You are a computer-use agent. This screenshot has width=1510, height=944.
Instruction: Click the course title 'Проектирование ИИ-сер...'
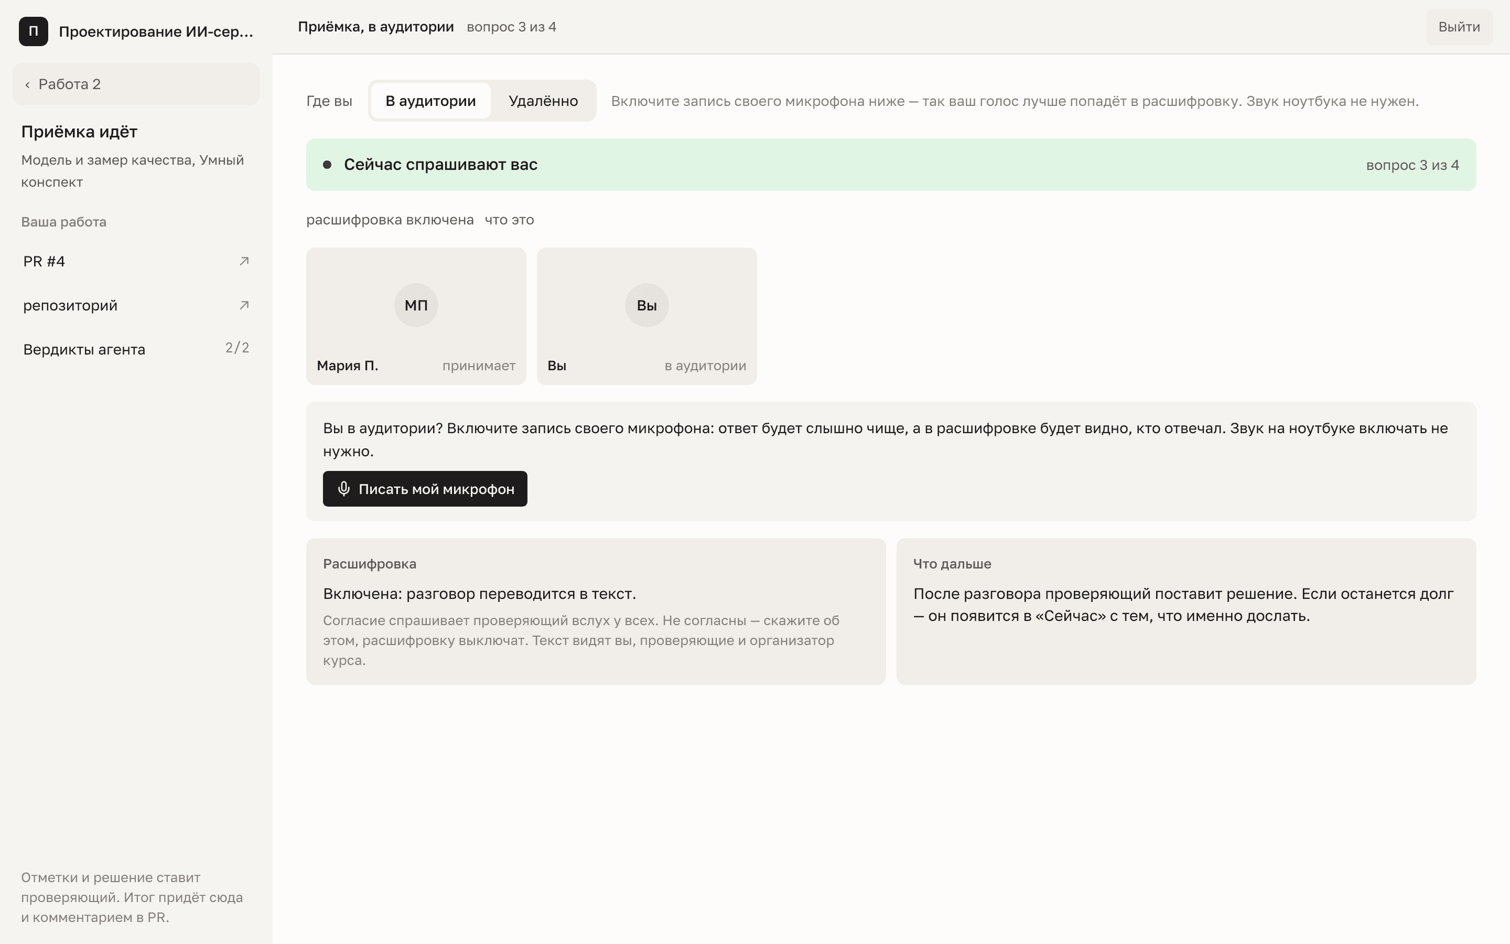click(x=156, y=32)
